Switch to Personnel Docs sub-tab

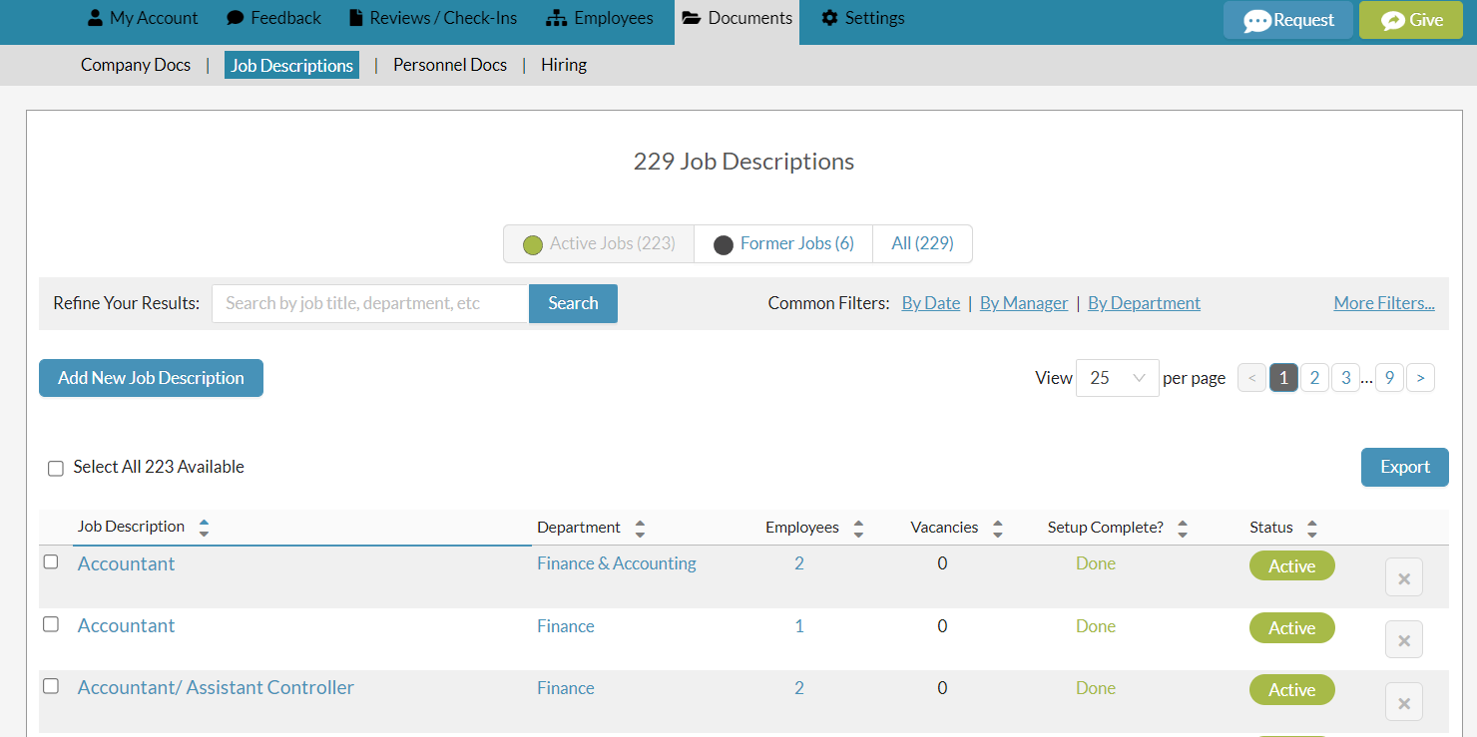tap(450, 65)
